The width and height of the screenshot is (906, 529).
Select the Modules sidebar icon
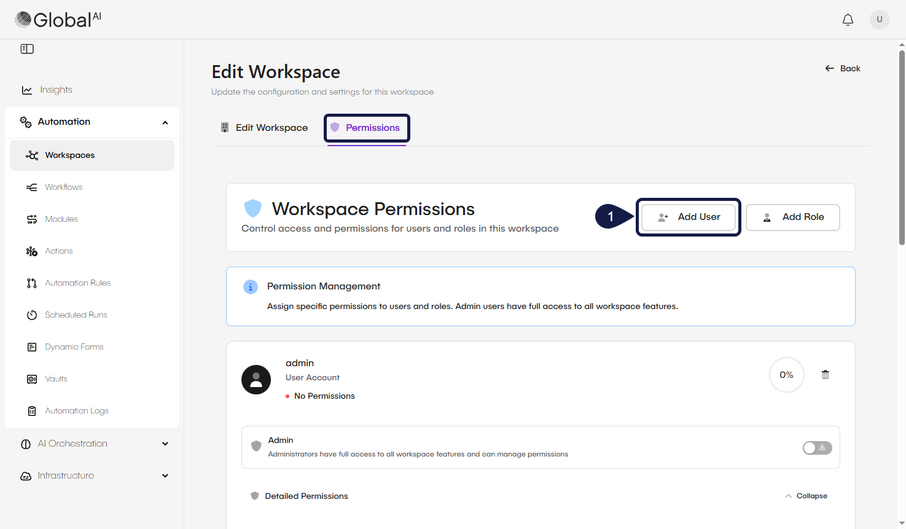(x=32, y=219)
